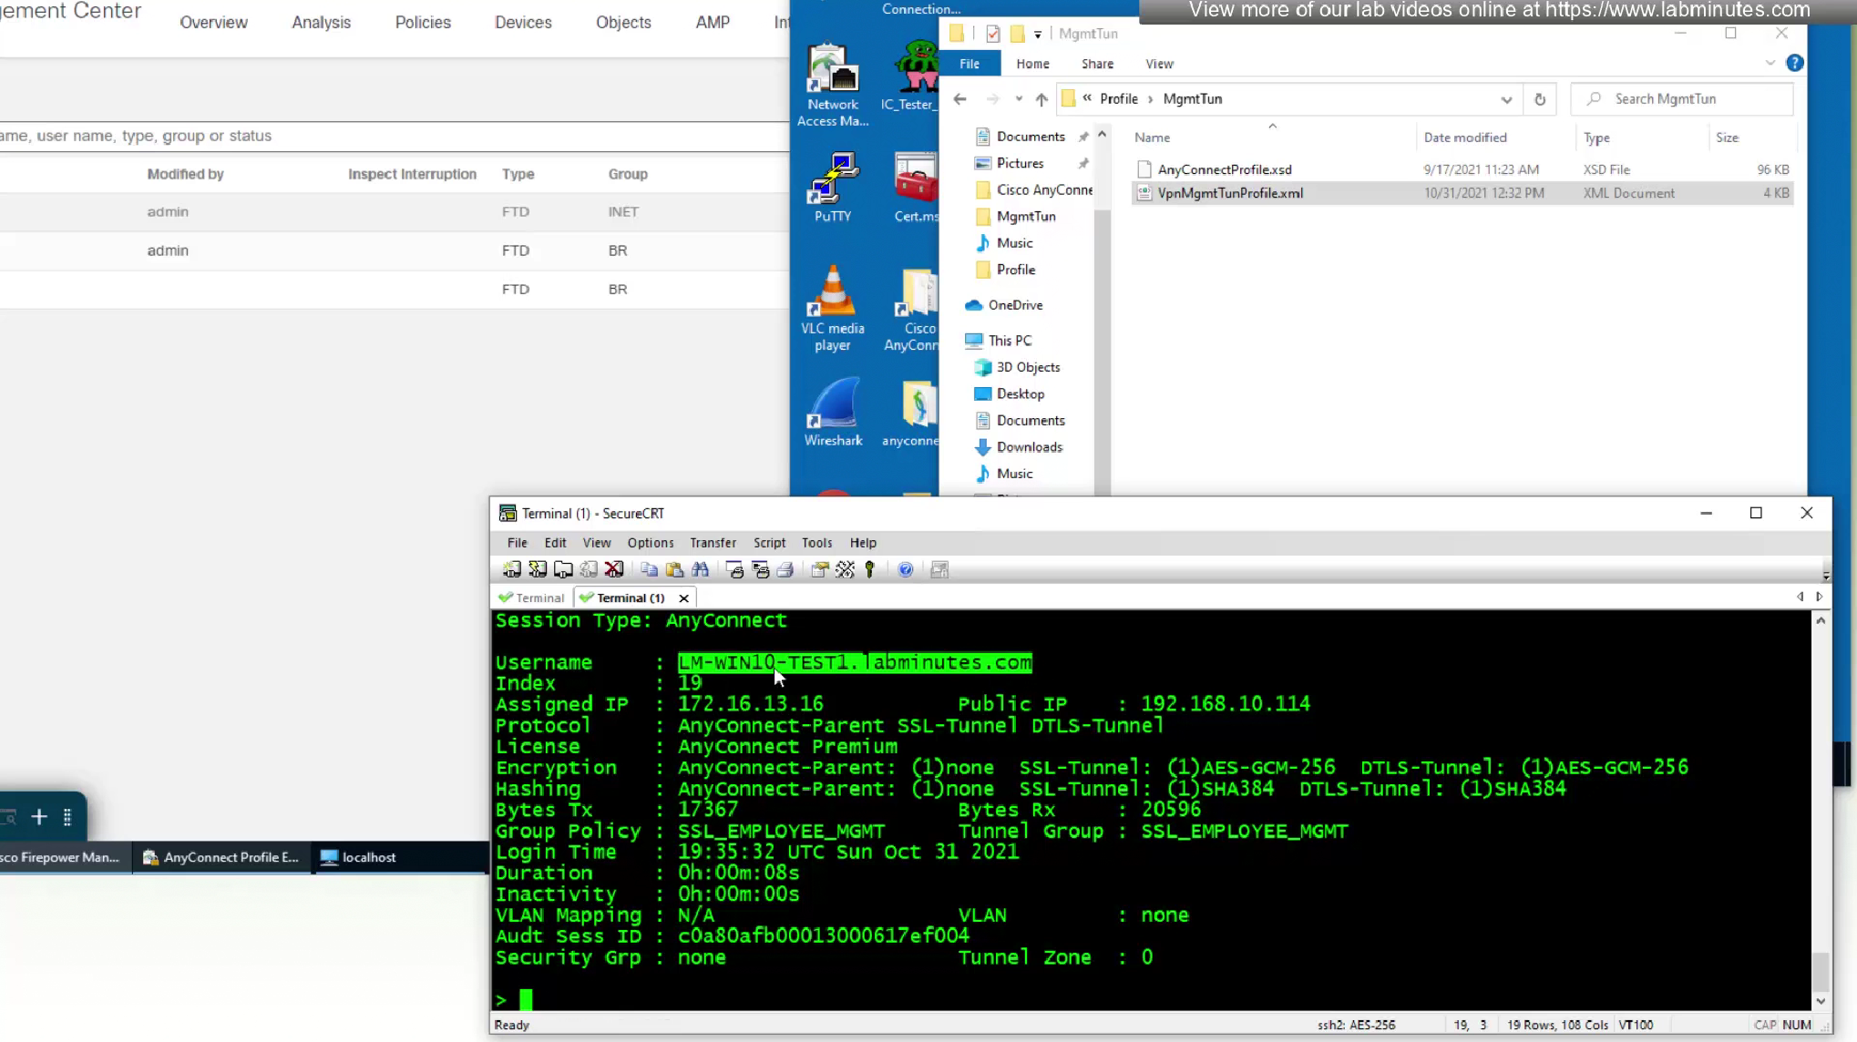Expand the Explorer address bar dropdown
Image resolution: width=1857 pixels, height=1042 pixels.
pos(1506,99)
